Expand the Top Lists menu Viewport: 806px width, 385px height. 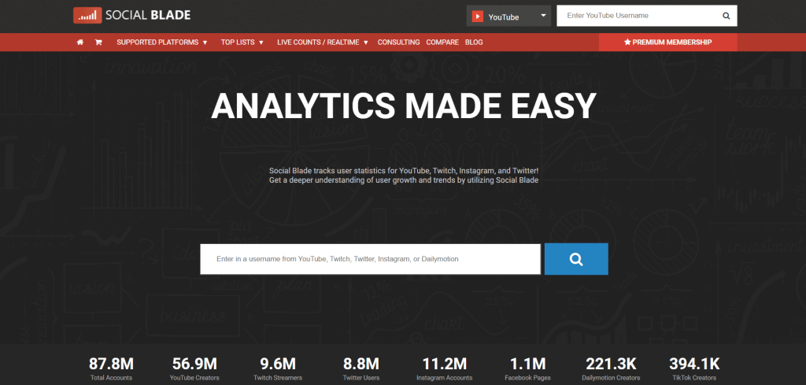click(242, 43)
